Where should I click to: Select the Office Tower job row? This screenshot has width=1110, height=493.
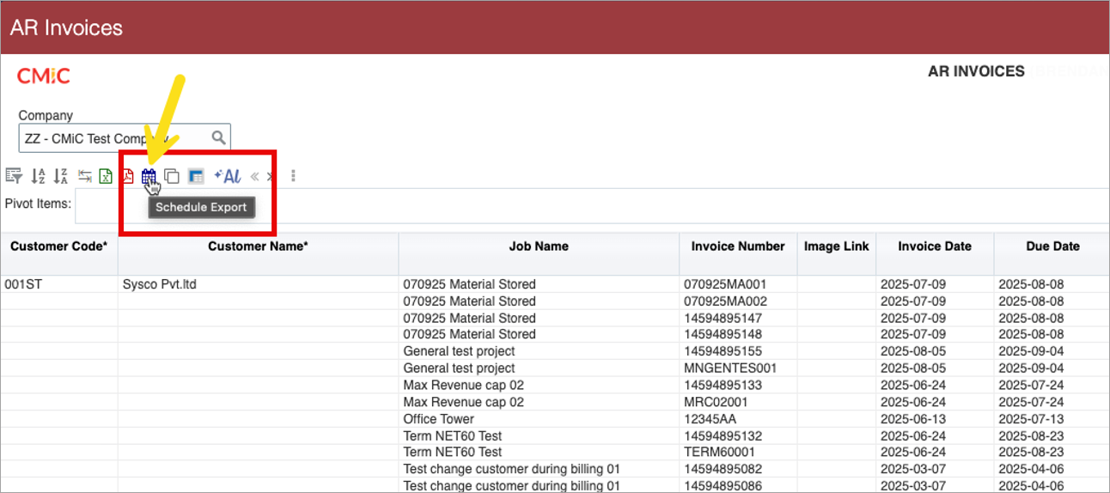pos(438,419)
